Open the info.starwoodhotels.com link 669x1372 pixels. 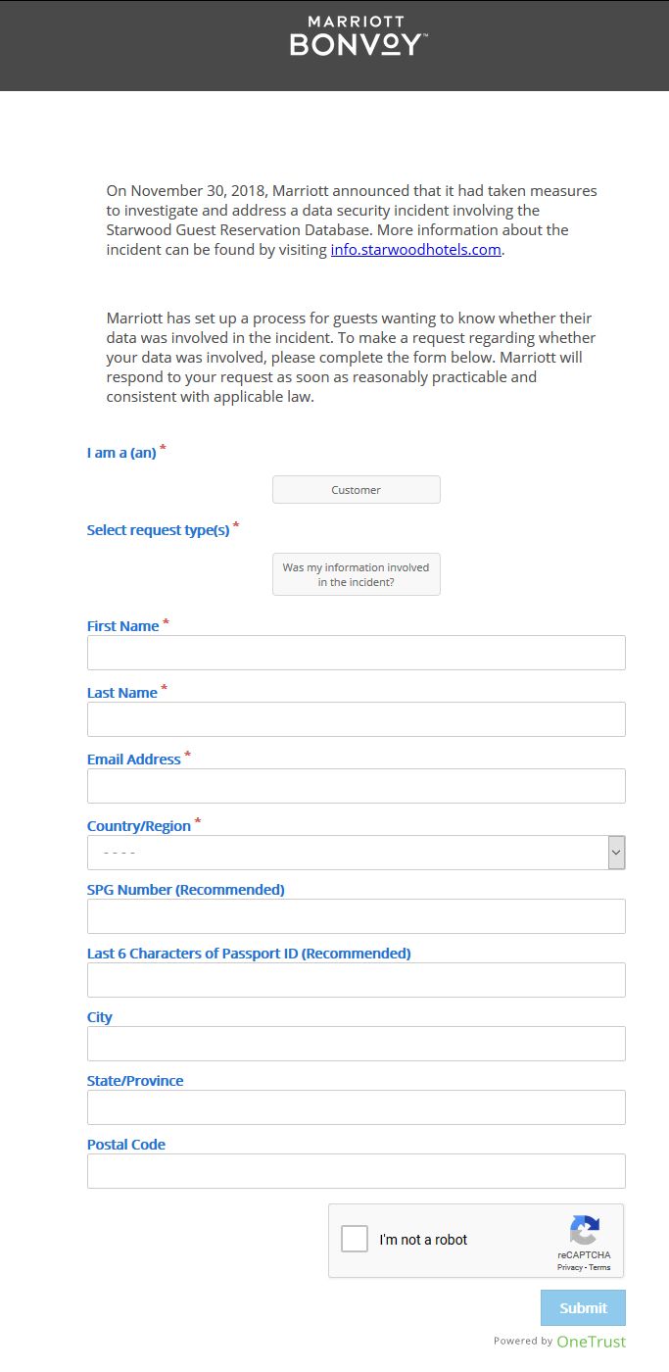click(x=416, y=250)
